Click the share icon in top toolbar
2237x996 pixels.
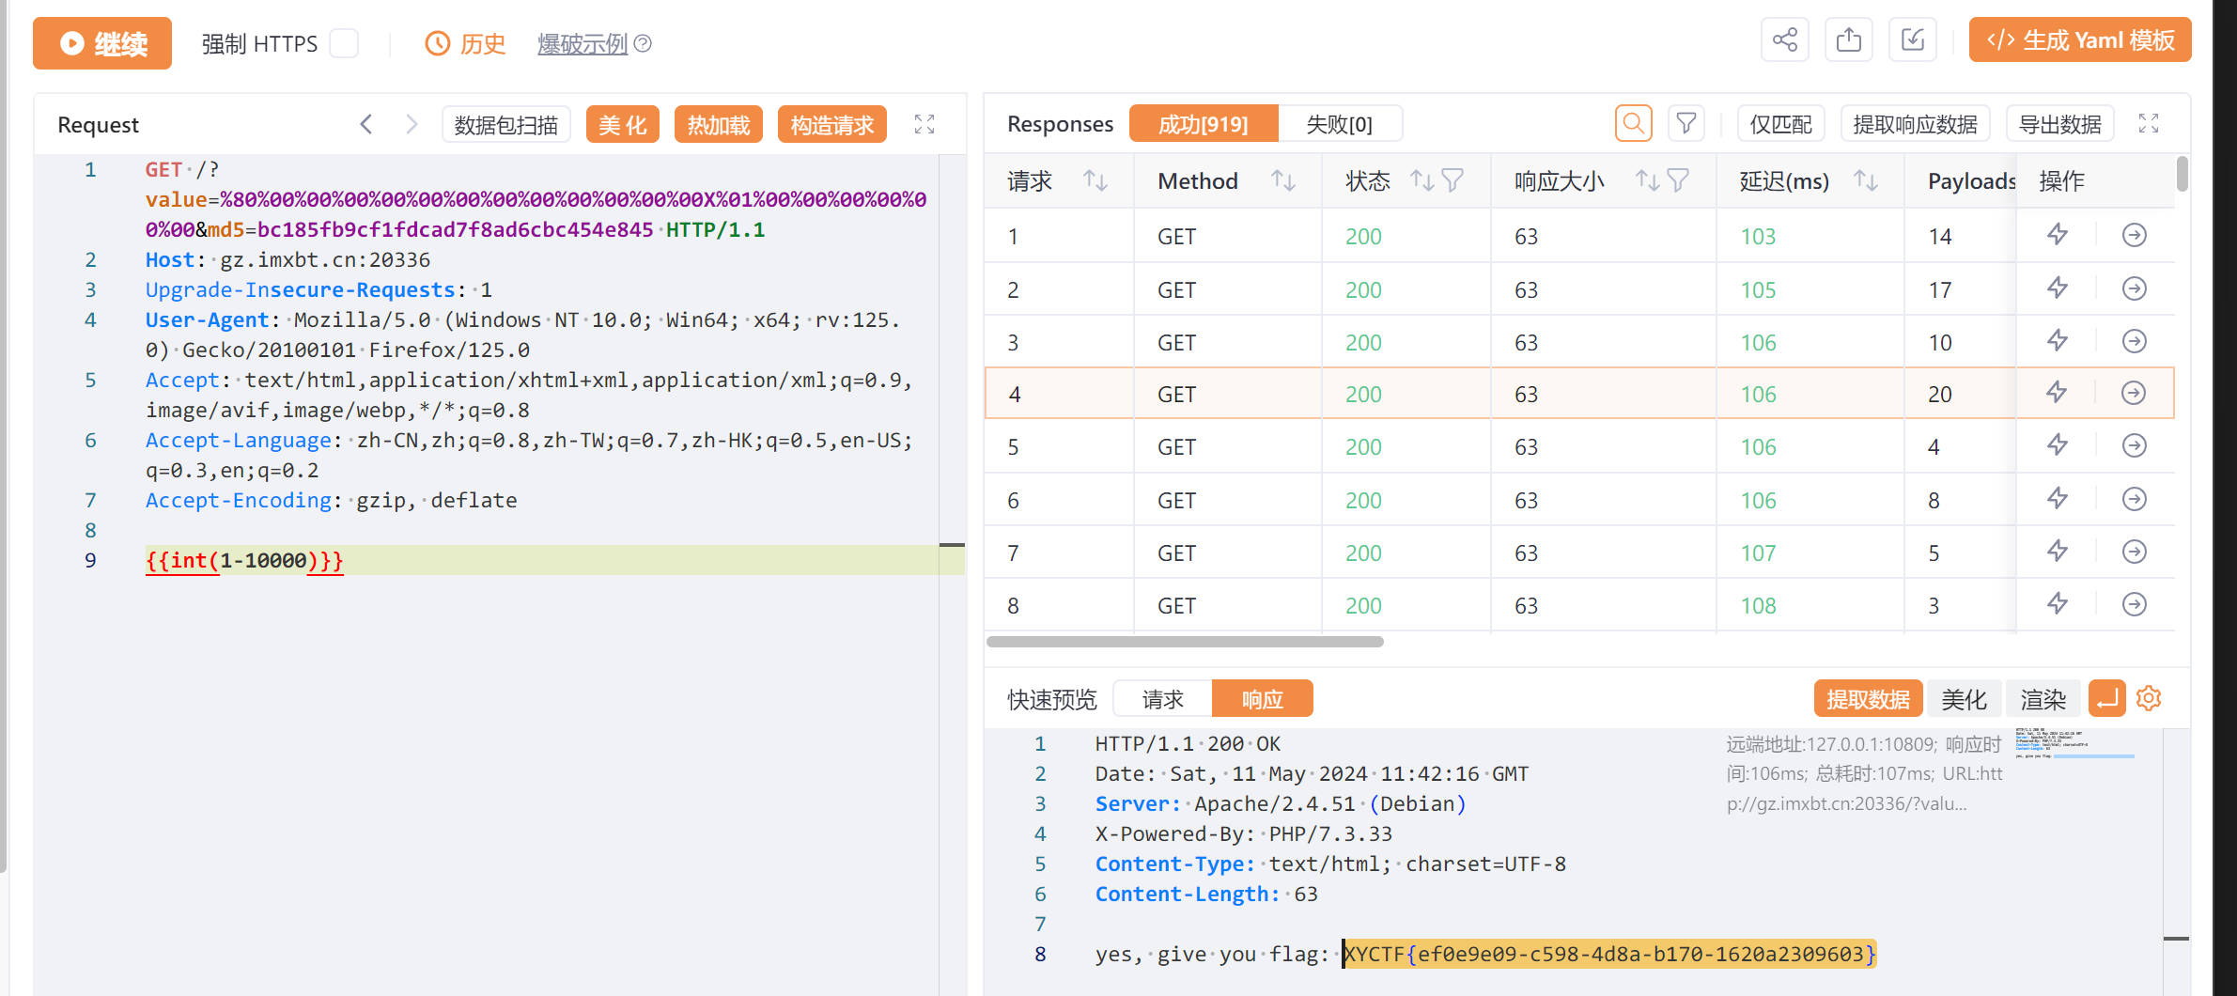pos(1784,40)
